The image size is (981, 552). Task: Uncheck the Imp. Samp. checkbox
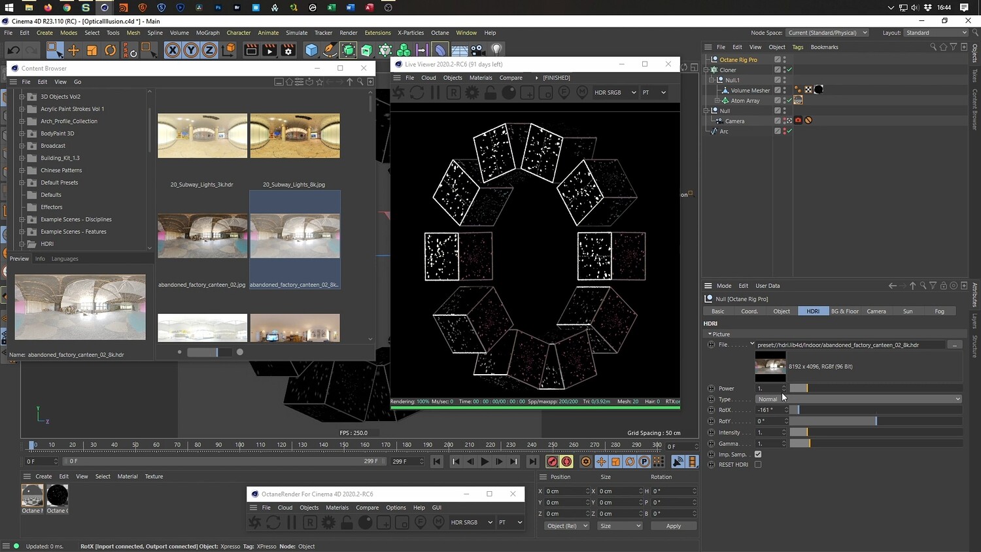[x=758, y=455]
